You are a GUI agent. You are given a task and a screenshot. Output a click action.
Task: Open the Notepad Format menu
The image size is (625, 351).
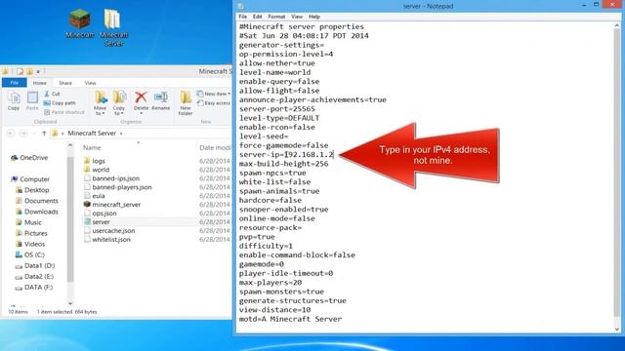(276, 17)
